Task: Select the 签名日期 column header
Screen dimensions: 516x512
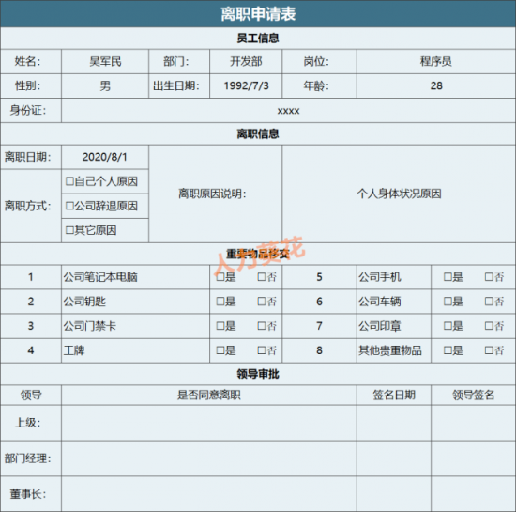Action: (x=394, y=395)
